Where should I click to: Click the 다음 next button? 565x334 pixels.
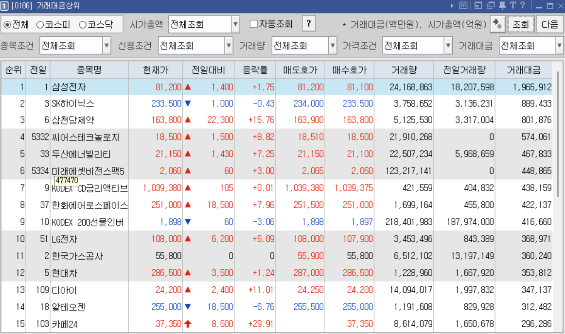[x=550, y=24]
